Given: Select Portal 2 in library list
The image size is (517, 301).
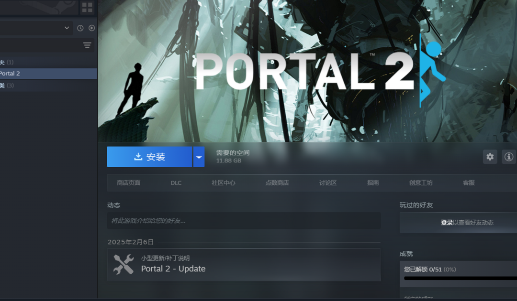Looking at the screenshot, I should 11,74.
